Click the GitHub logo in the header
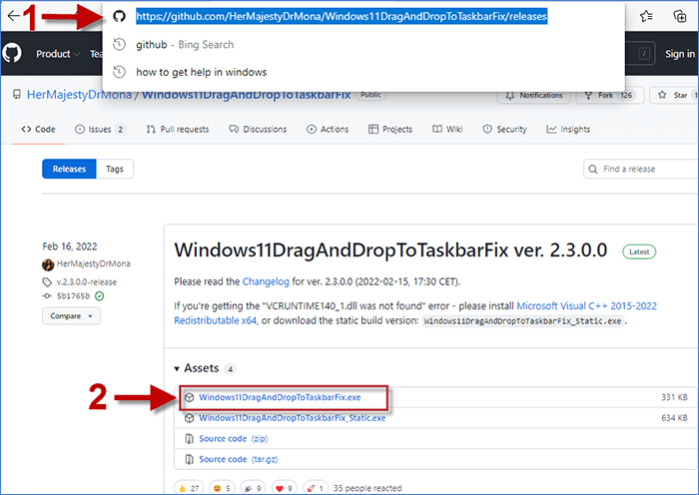699x495 pixels. 13,54
